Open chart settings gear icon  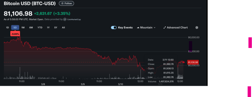(x=197, y=28)
